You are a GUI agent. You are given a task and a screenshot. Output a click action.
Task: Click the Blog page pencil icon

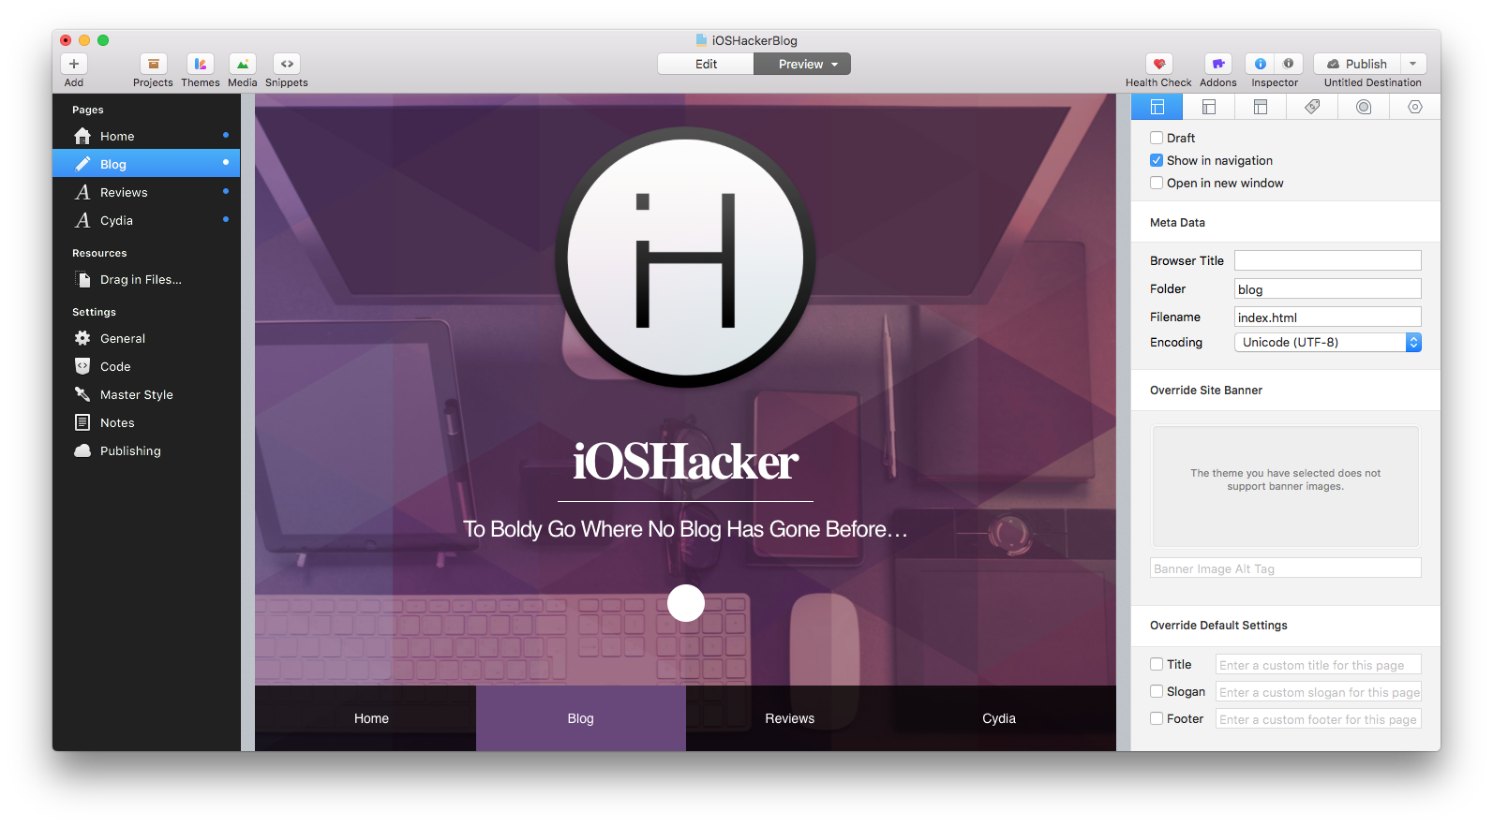[x=82, y=164]
